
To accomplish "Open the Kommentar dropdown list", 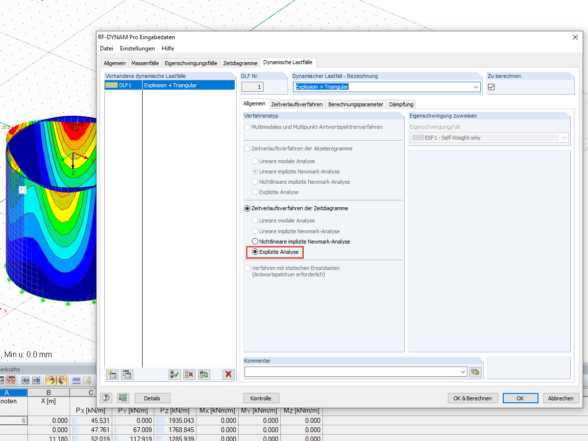I will pos(462,372).
